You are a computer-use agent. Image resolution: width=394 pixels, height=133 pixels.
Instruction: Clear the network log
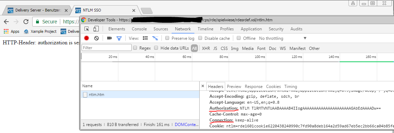pyautogui.click(x=97, y=38)
